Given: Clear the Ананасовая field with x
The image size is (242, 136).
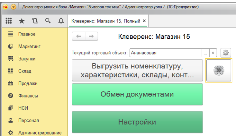Looking at the screenshot, I should (213, 53).
